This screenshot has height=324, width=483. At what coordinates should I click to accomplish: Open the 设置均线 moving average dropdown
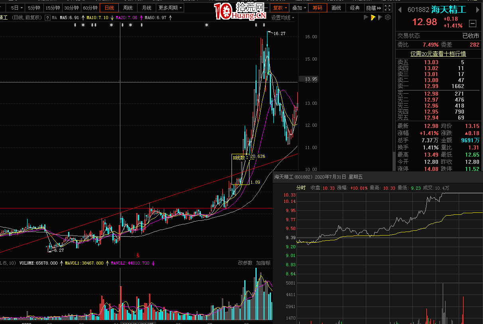[x=283, y=18]
